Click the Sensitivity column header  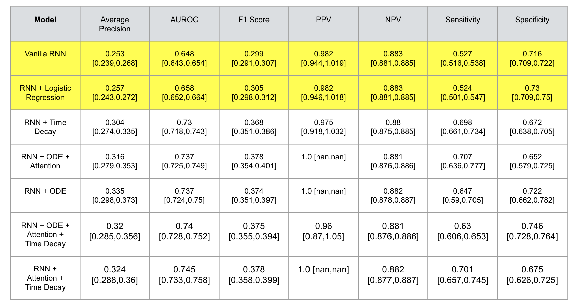click(x=462, y=20)
